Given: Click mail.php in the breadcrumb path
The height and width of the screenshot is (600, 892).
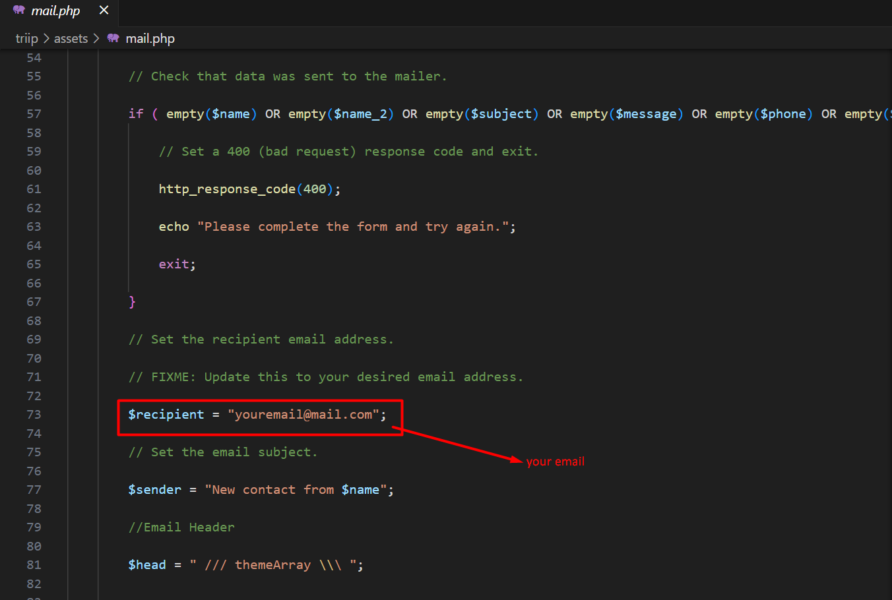Looking at the screenshot, I should click(150, 39).
